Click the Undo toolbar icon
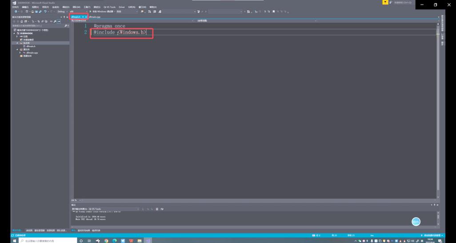Screen dimensions: 456x243 coord(45,12)
